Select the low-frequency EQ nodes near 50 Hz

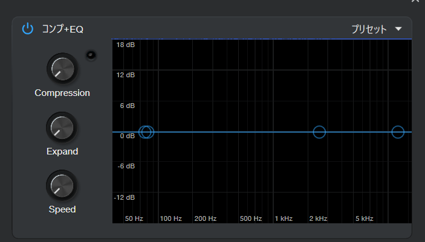(146, 132)
